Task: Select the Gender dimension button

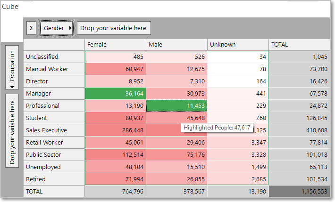Action: tap(57, 28)
